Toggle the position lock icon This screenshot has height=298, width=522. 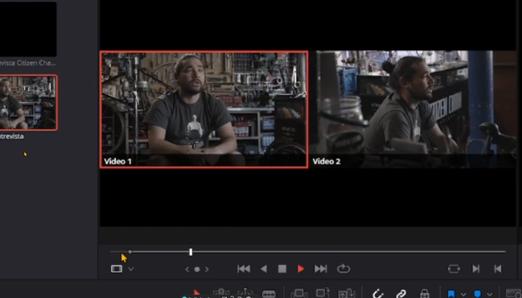(x=425, y=294)
